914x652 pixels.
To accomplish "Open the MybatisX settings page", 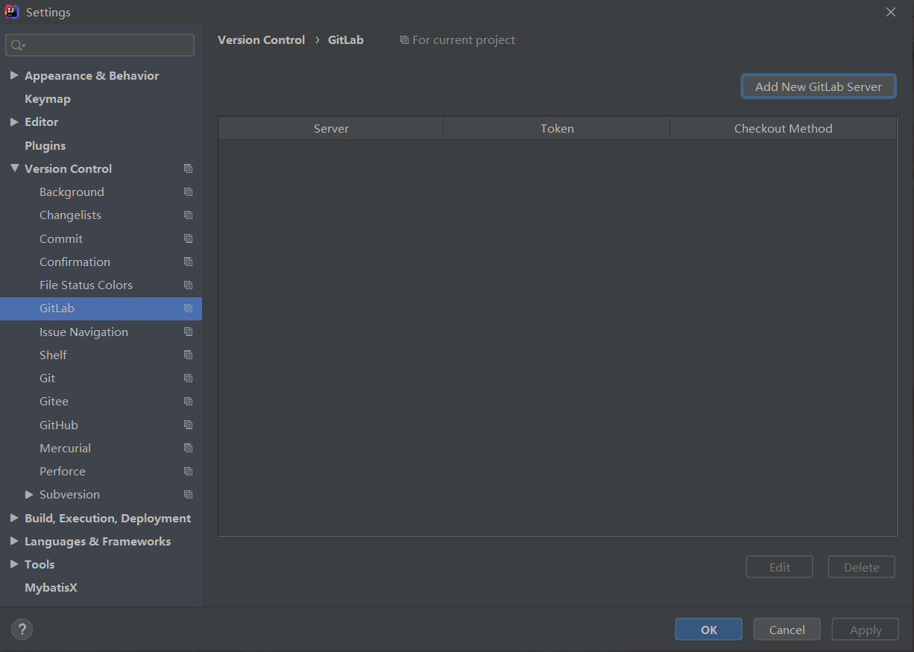I will tap(51, 587).
